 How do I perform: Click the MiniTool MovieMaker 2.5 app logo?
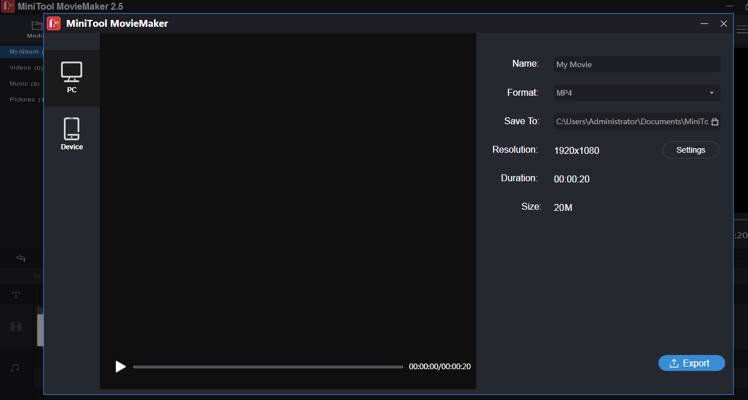[8, 6]
